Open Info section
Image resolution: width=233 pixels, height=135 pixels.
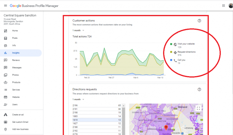coord(14,45)
